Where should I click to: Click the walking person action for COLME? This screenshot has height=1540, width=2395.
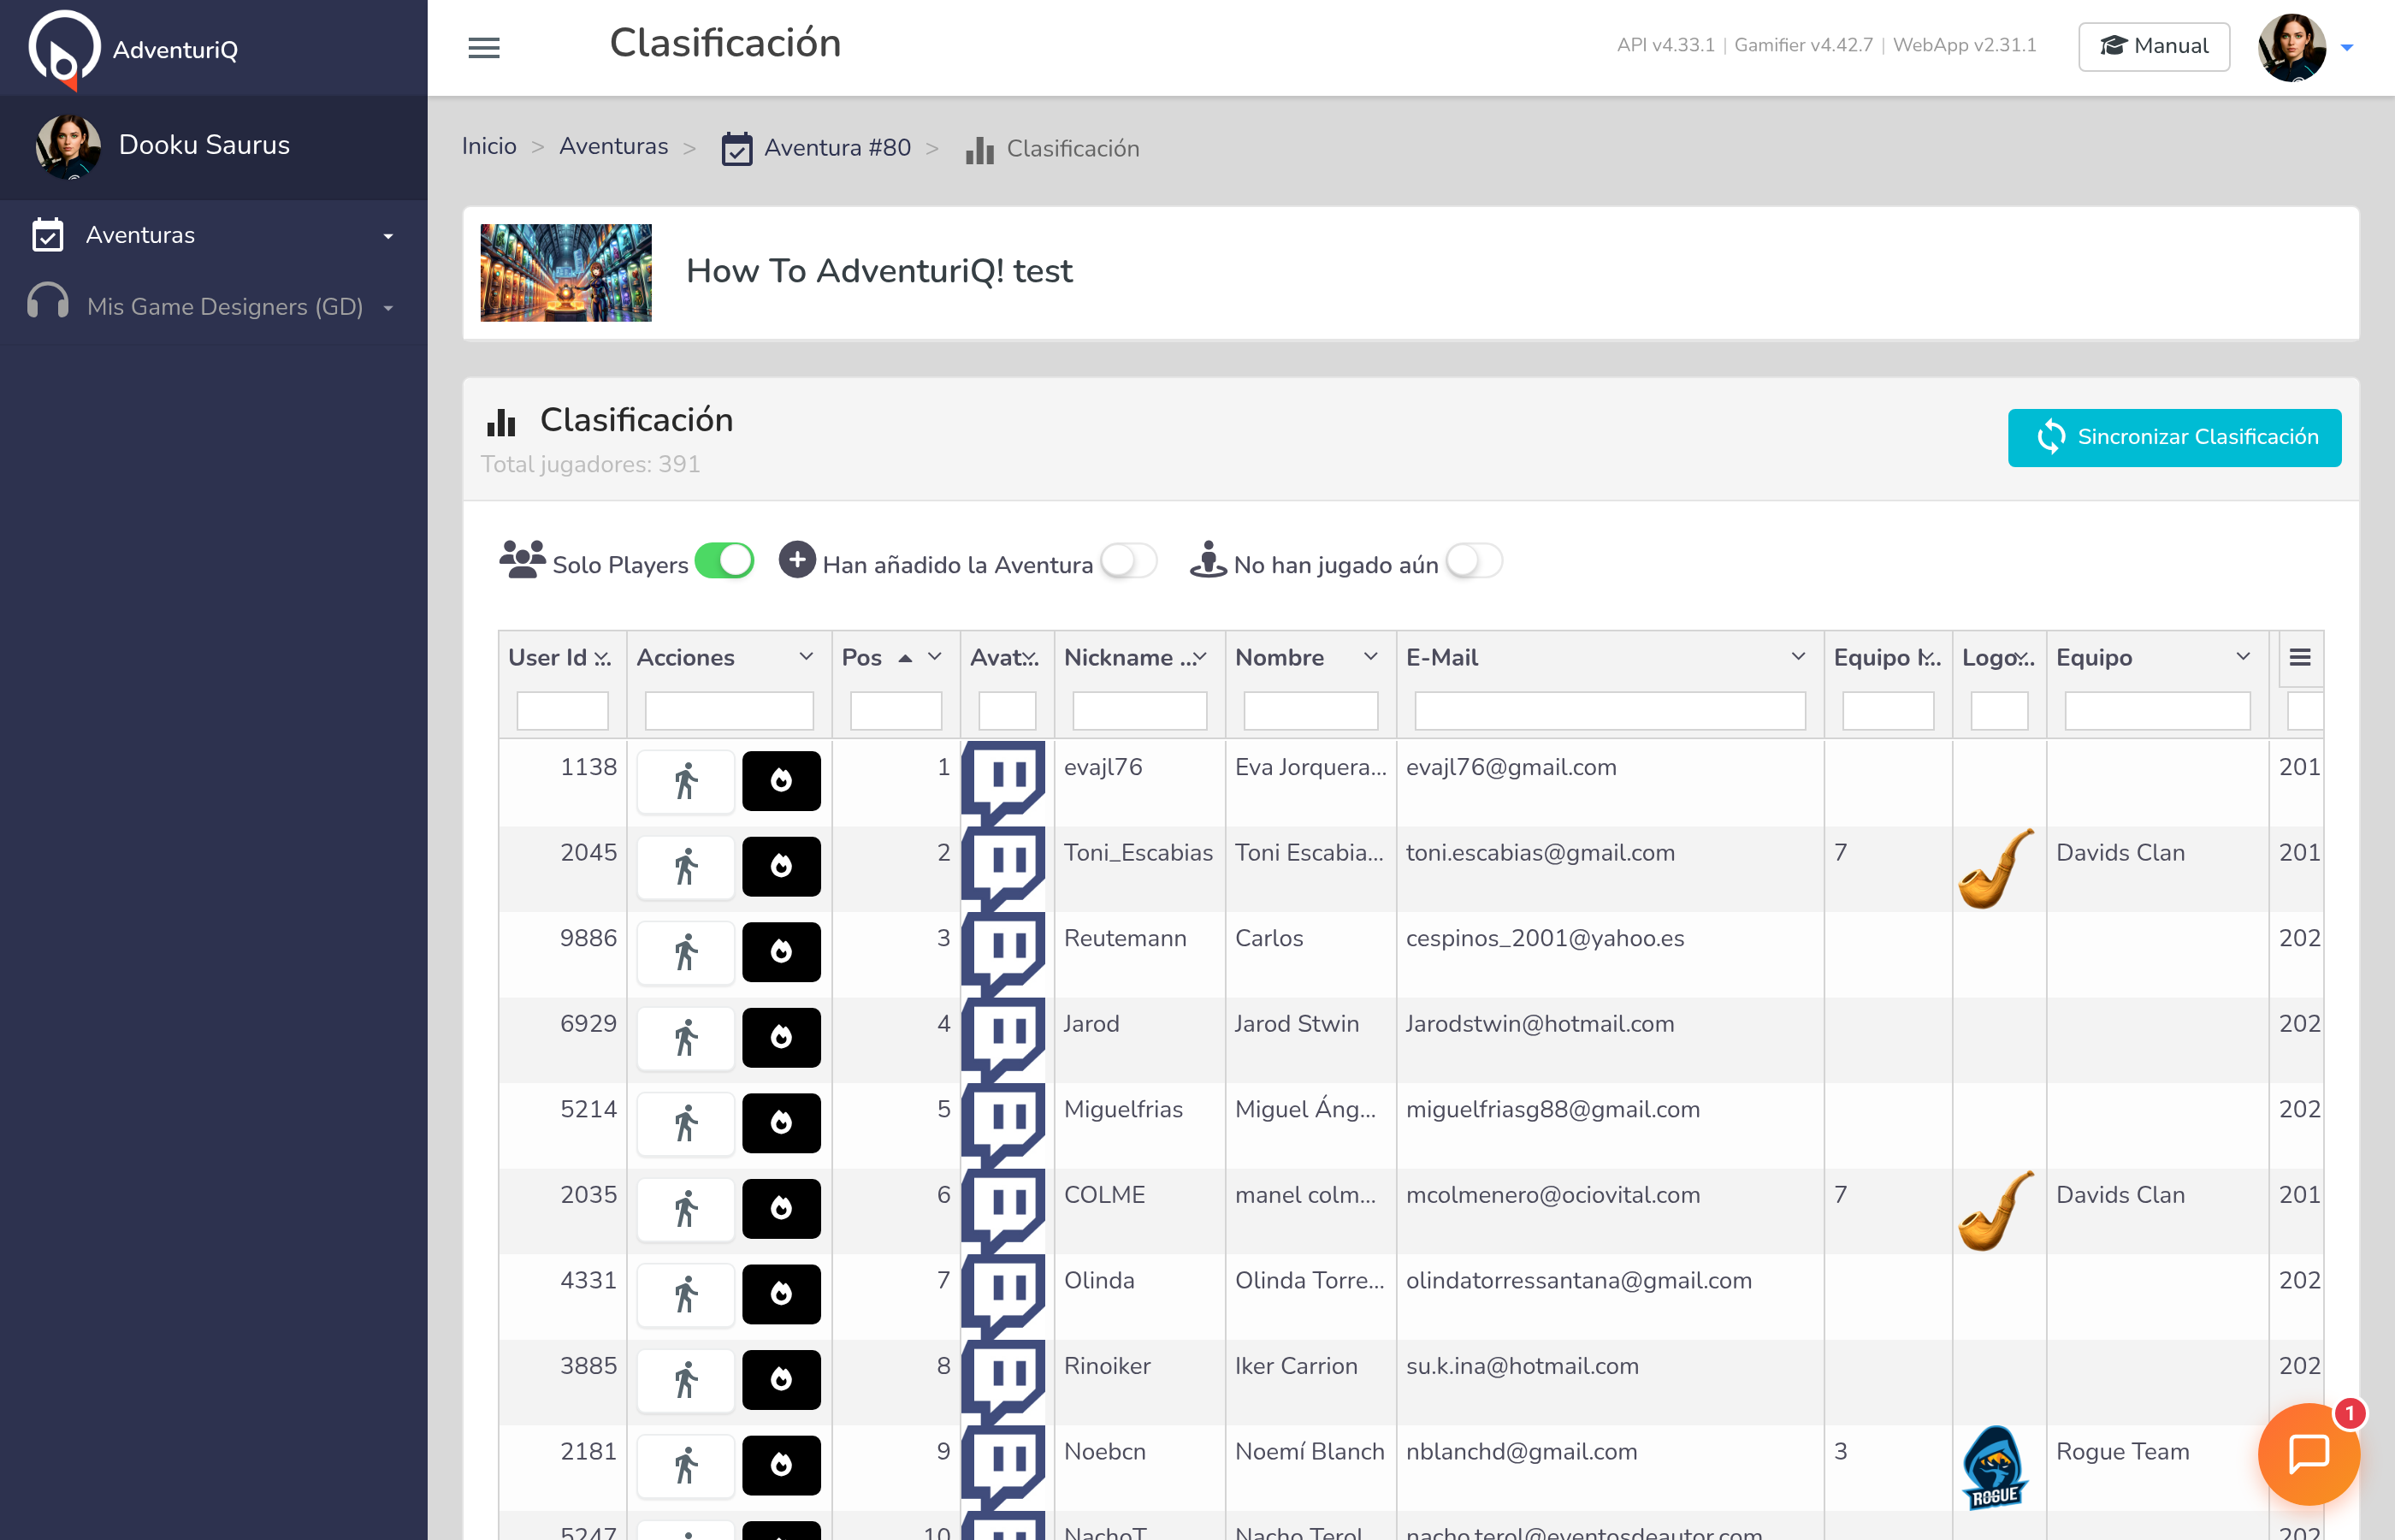686,1208
